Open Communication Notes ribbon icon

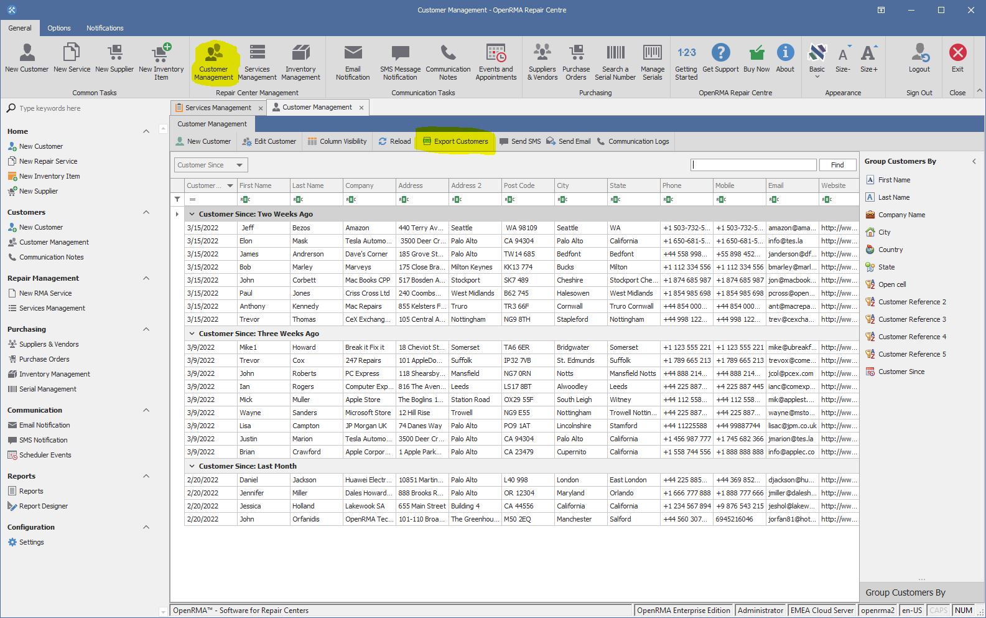click(x=448, y=62)
